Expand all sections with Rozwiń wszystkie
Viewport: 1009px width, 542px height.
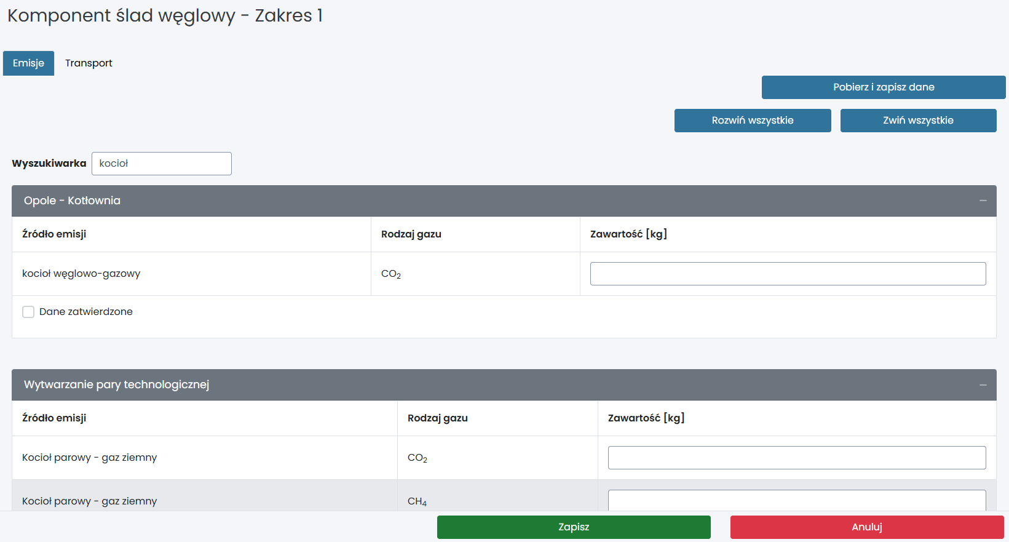click(752, 121)
